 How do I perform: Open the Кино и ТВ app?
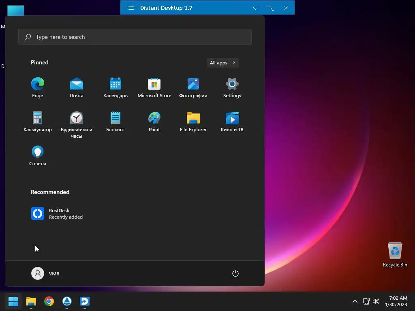pyautogui.click(x=232, y=122)
